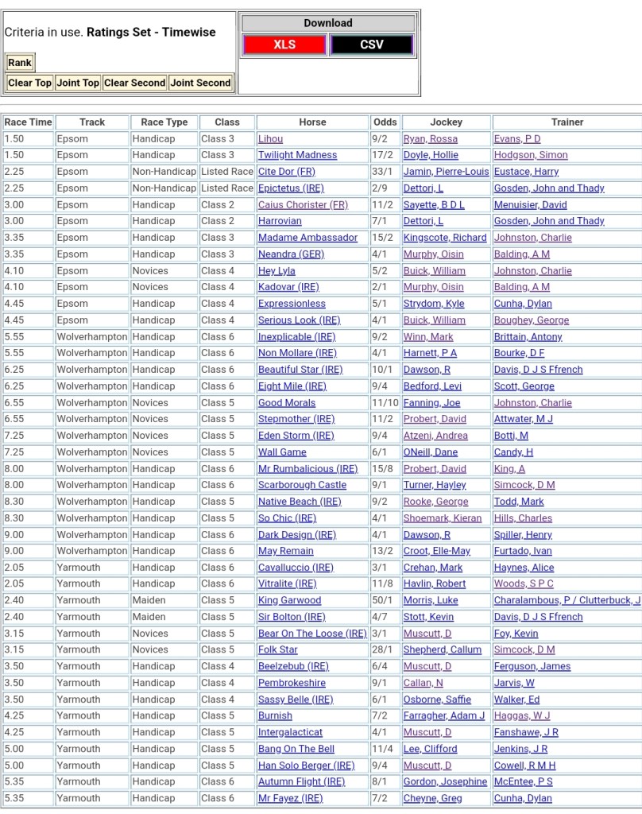Open jockey Osborne, Saffie page
Screen dimensions: 642x814
pyautogui.click(x=437, y=700)
